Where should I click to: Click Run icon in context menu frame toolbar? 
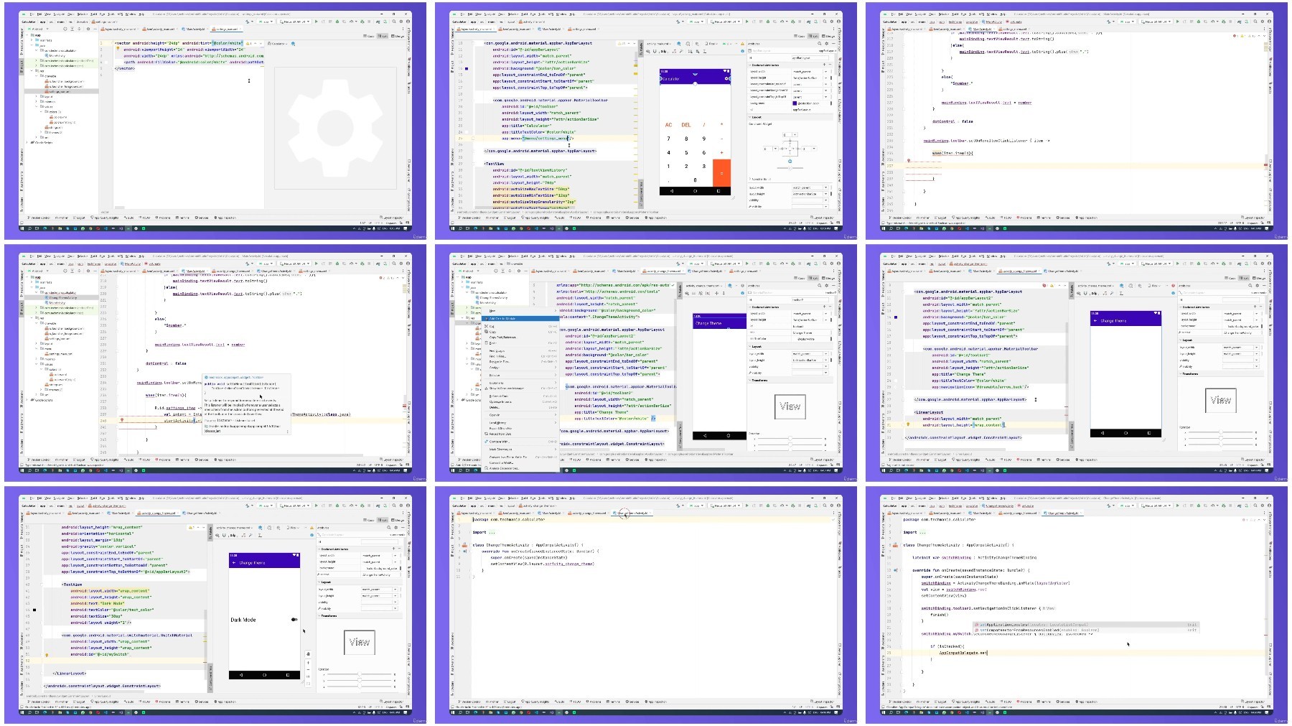pos(746,264)
